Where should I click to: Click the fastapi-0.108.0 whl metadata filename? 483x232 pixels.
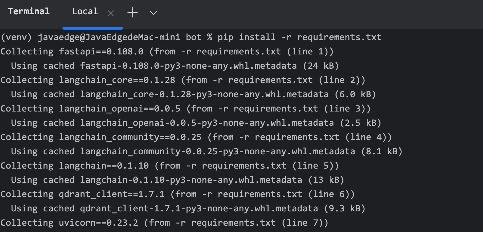pos(188,66)
